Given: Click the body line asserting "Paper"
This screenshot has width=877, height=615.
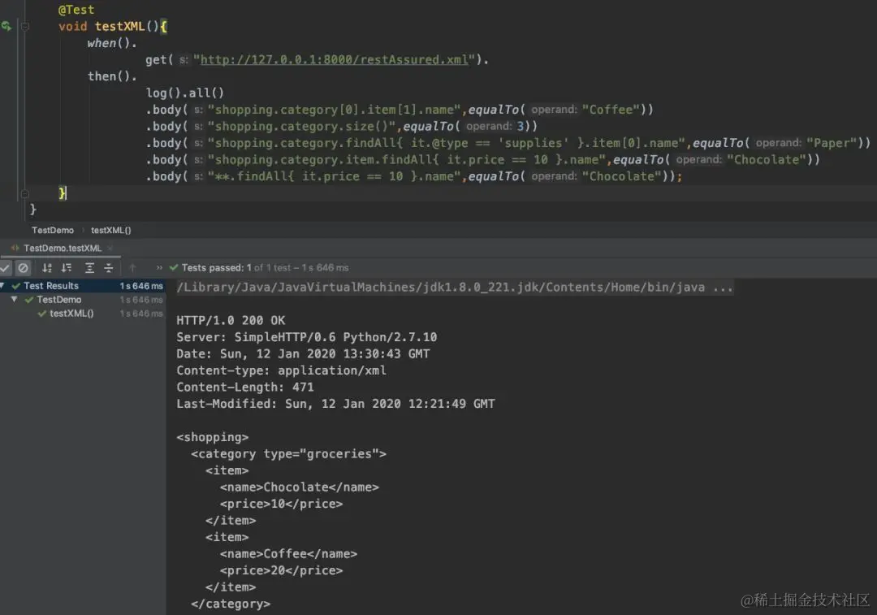Looking at the screenshot, I should [x=508, y=143].
